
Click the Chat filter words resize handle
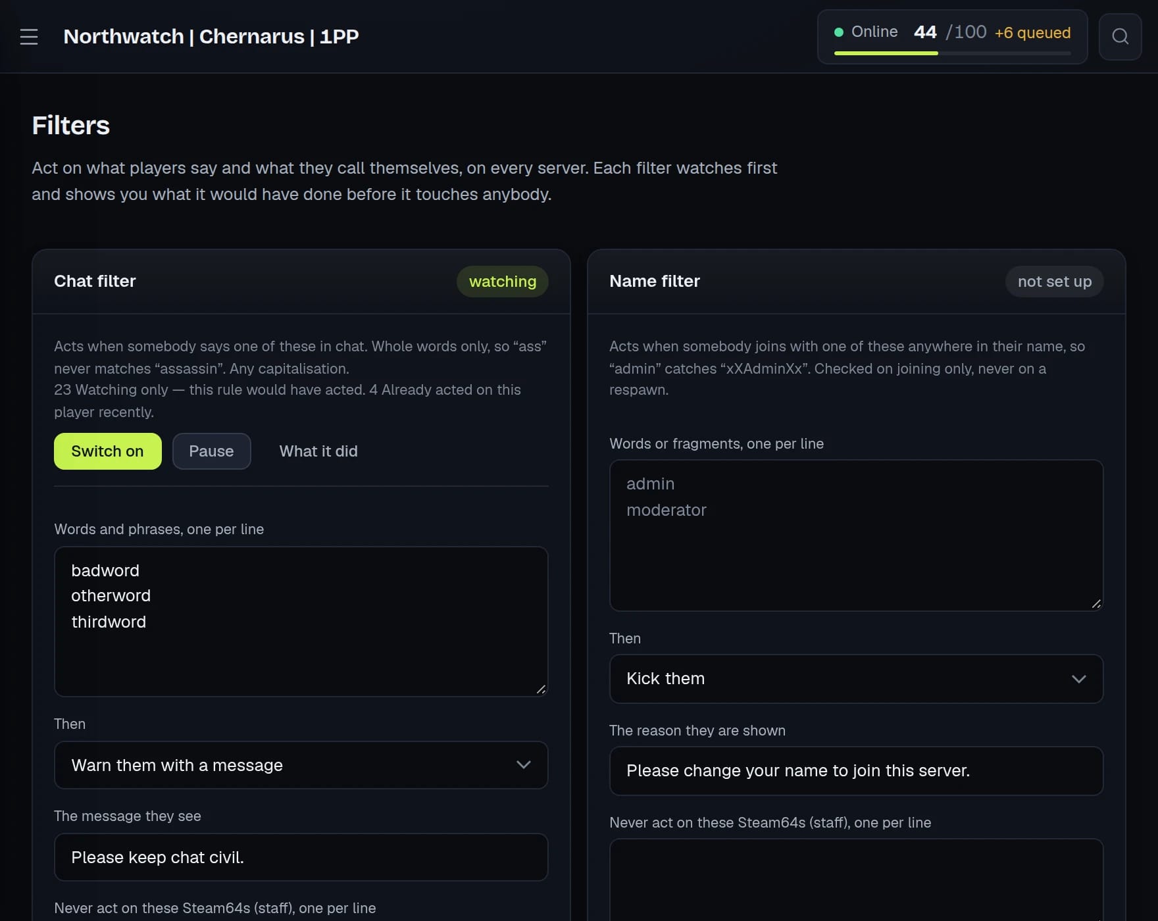[541, 689]
